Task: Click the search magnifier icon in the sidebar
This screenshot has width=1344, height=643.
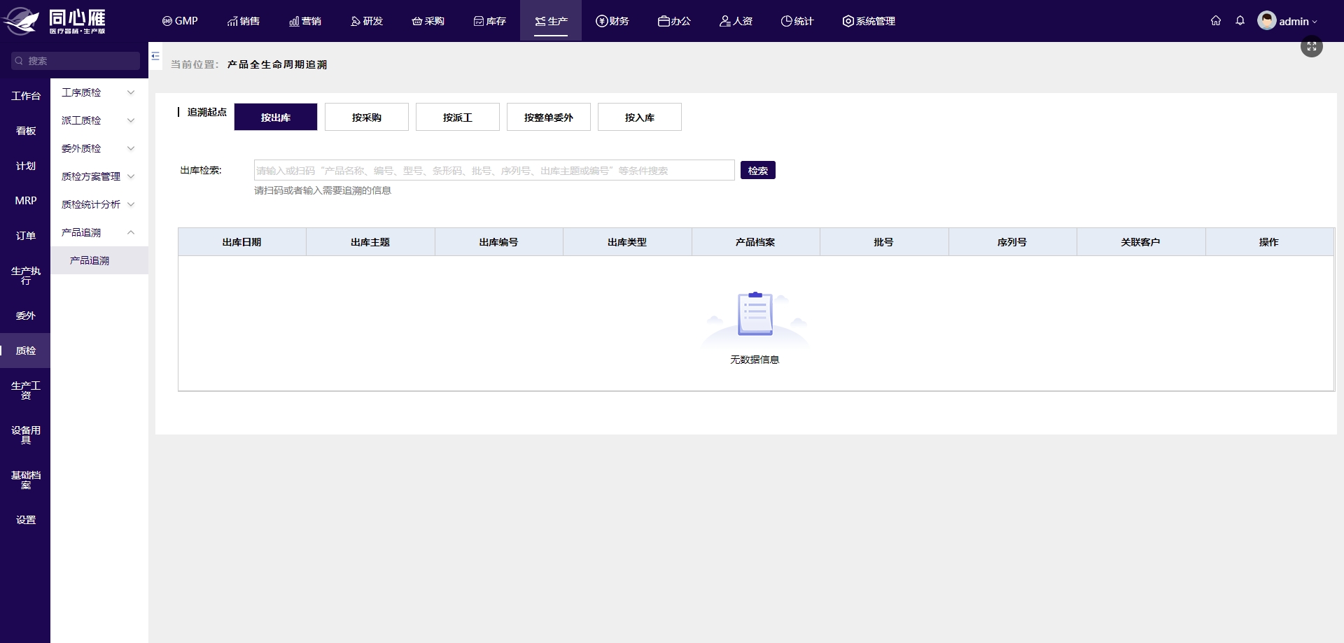Action: [20, 61]
